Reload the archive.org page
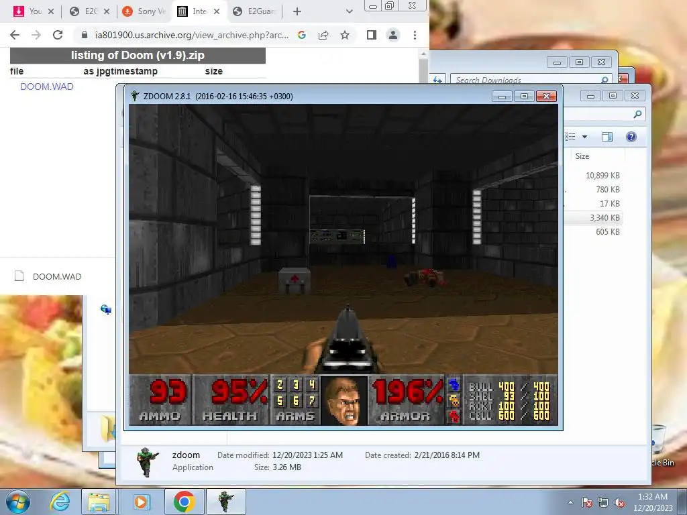The height and width of the screenshot is (515, 687). (x=58, y=35)
